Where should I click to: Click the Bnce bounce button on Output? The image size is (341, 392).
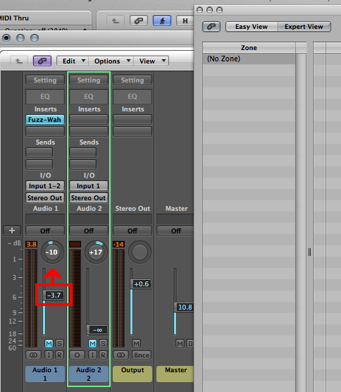(x=142, y=355)
